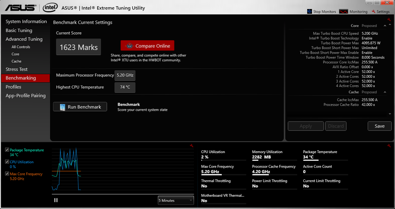Click the red Monitoring graph icon
395x209 pixels.
click(343, 11)
